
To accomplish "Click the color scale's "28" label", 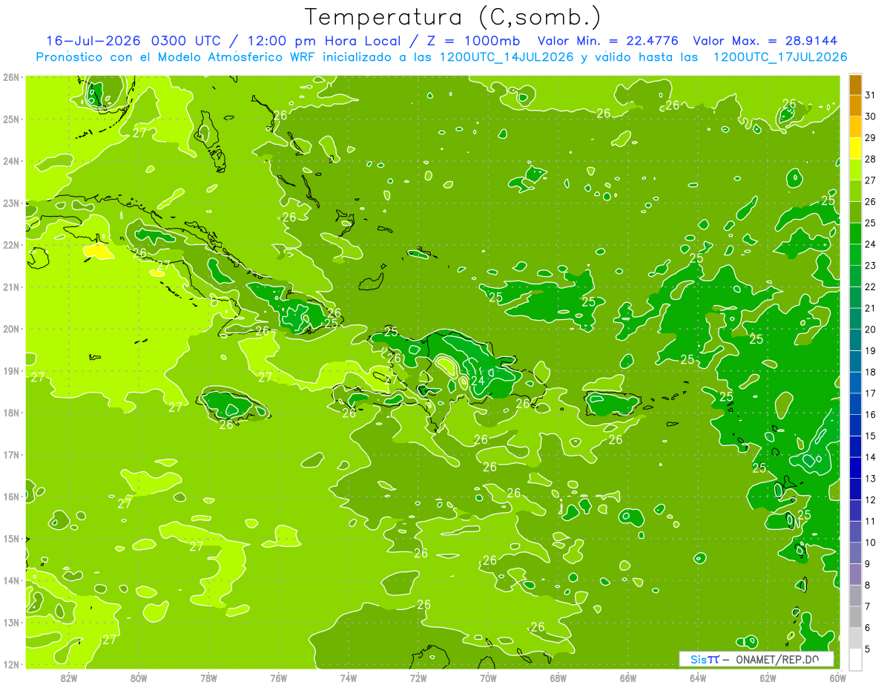I will 871,159.
